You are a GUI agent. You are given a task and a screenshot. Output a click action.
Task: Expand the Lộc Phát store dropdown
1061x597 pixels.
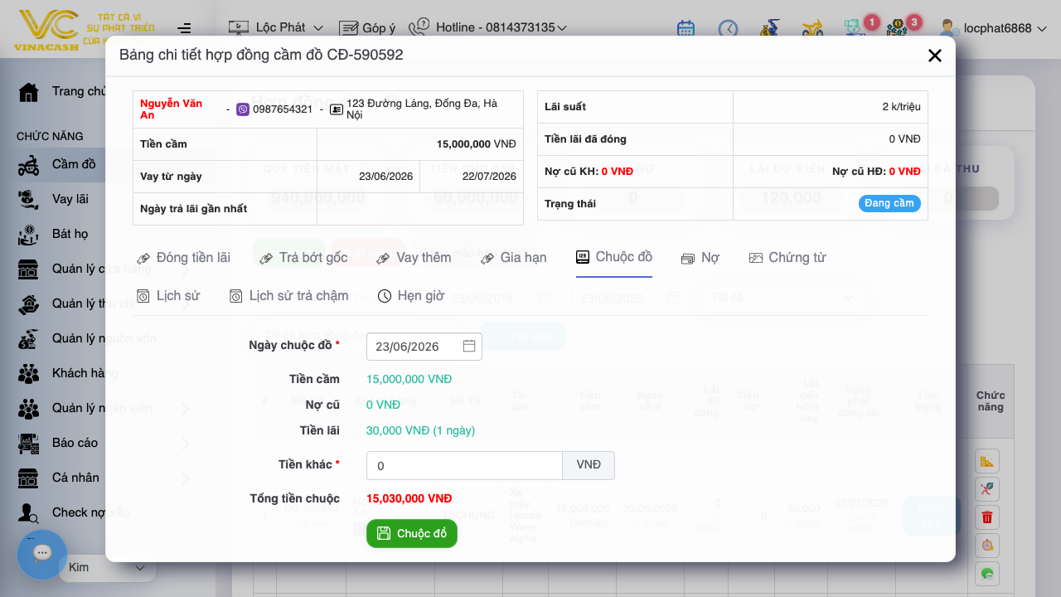tap(276, 28)
